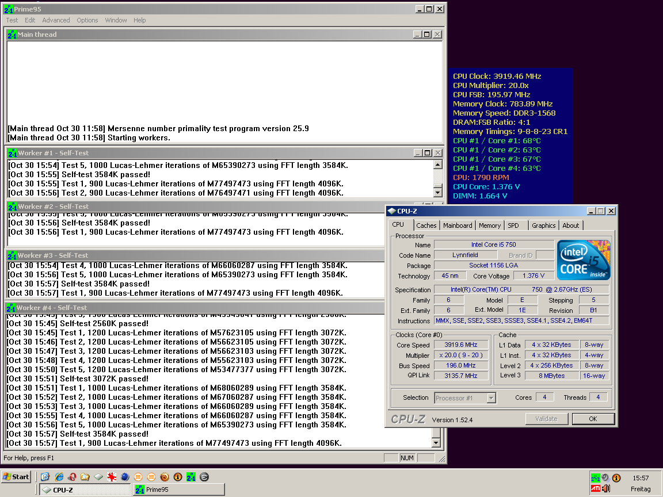Switch to the Memory tab in CPU-Z

[x=490, y=225]
